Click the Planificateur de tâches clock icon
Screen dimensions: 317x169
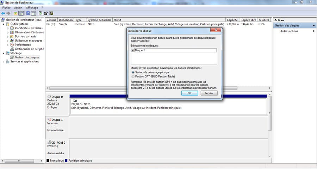(x=12, y=28)
